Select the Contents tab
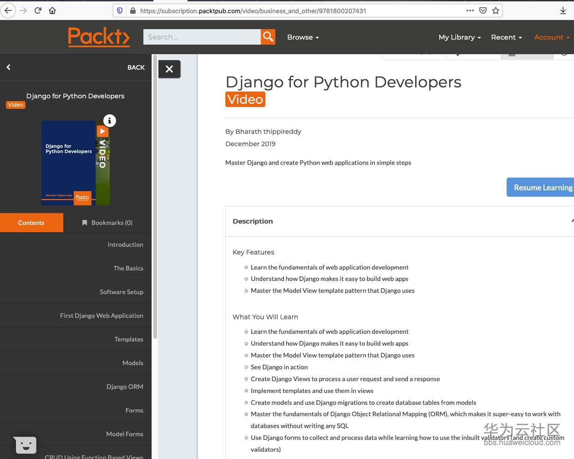 tap(31, 223)
